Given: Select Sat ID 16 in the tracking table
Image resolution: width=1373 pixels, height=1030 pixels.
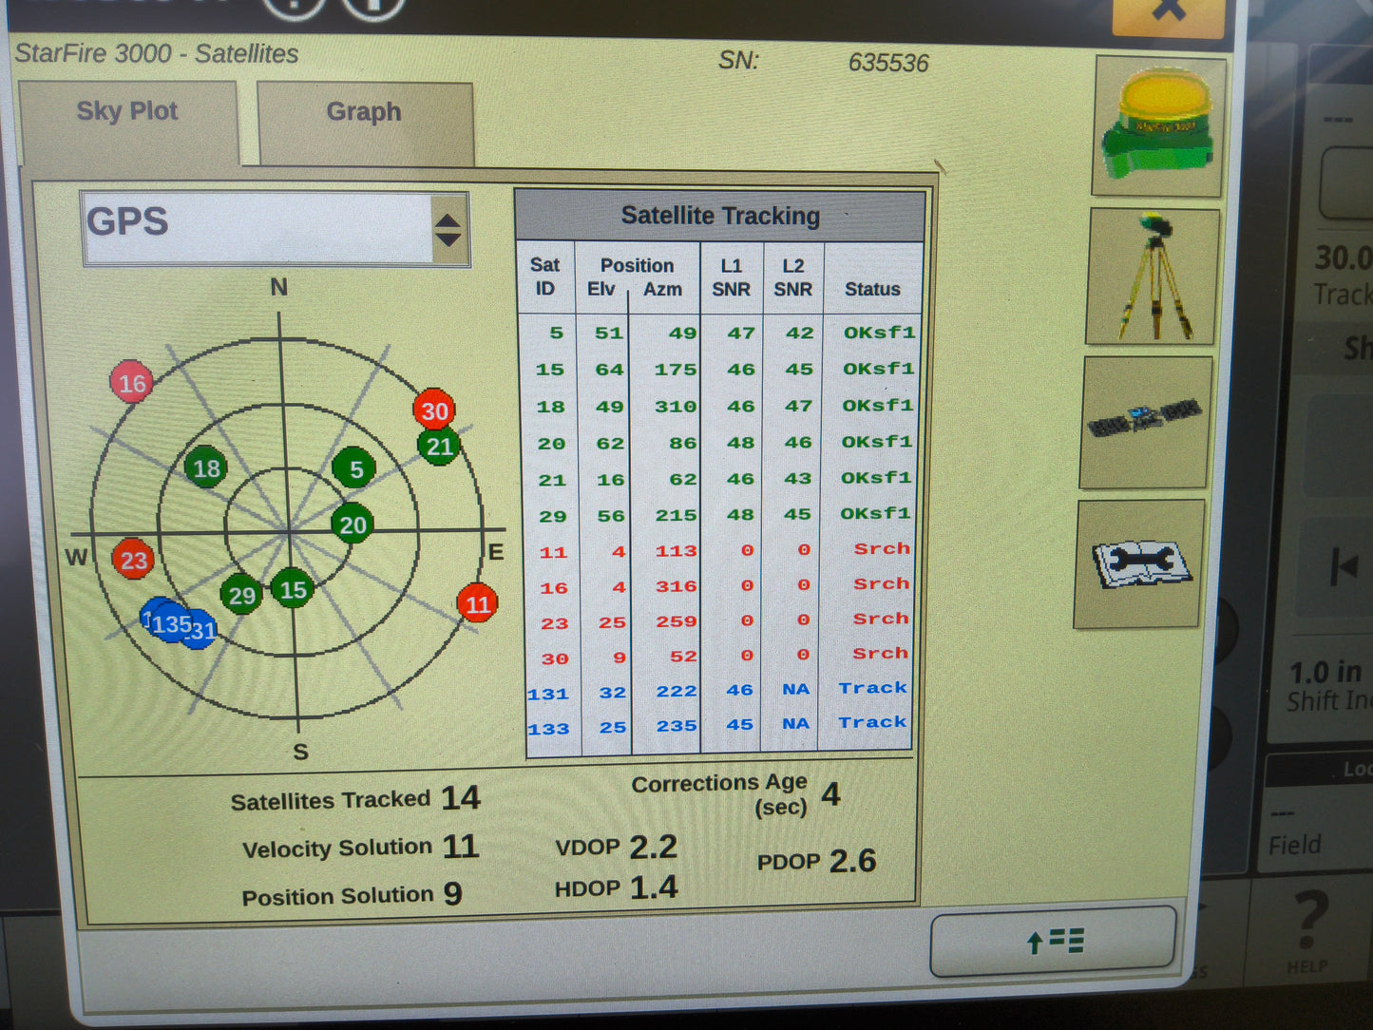Looking at the screenshot, I should (554, 588).
